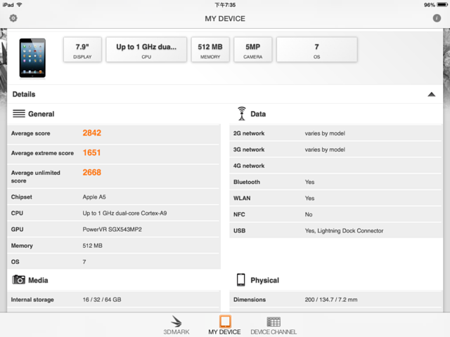Click the Media section camera icon

click(19, 279)
